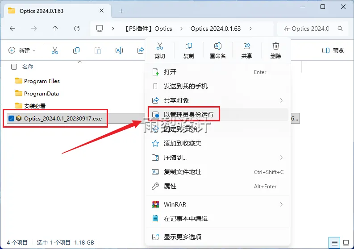Viewport: 354px width, 249px height.
Task: Click the toolbar Cut scissors icon
Action: click(55, 50)
